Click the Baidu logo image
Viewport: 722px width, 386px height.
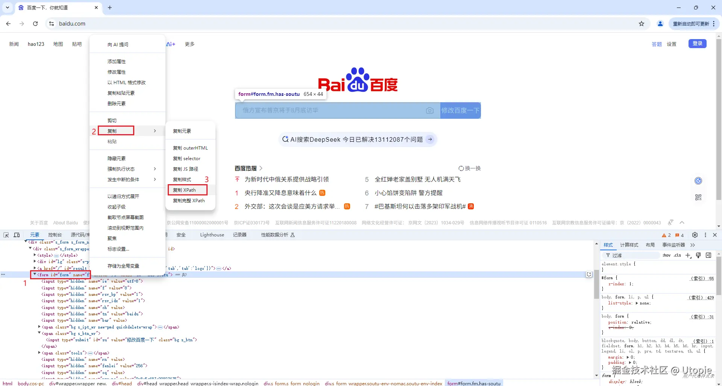pos(358,80)
